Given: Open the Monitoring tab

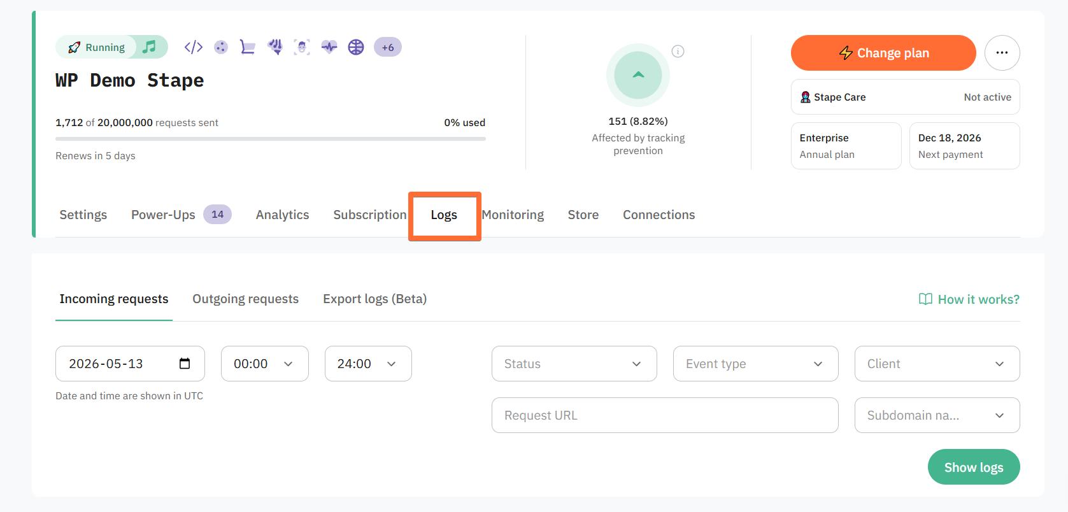Looking at the screenshot, I should [x=513, y=215].
